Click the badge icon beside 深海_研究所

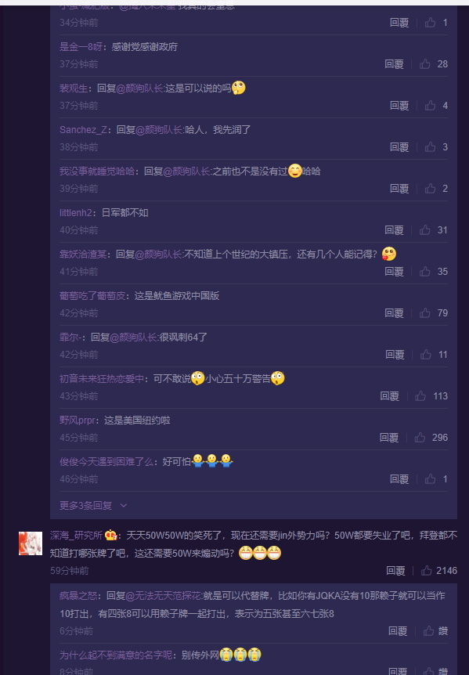pos(110,536)
